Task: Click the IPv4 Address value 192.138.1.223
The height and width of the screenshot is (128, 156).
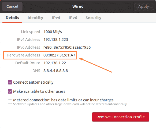Action: pyautogui.click(x=56, y=40)
